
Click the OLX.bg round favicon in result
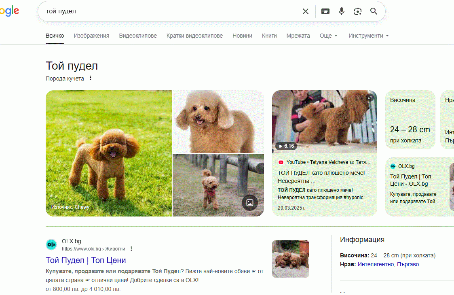click(51, 244)
